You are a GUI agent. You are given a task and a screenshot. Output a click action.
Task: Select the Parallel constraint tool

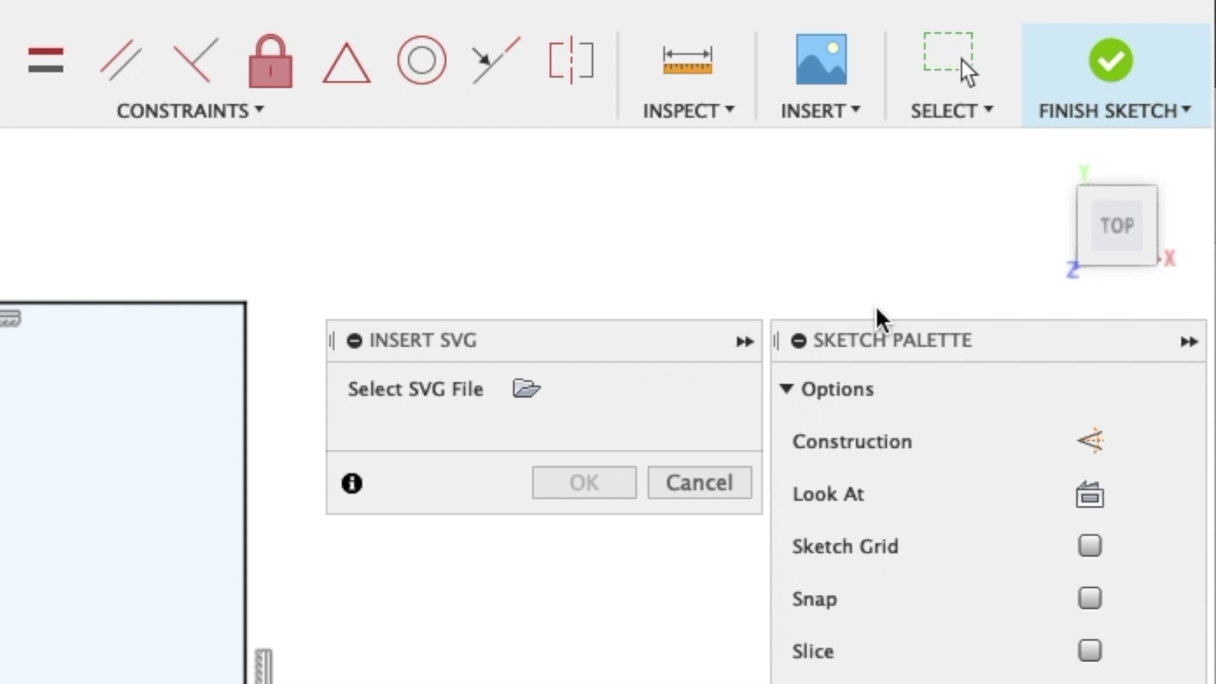[x=120, y=60]
